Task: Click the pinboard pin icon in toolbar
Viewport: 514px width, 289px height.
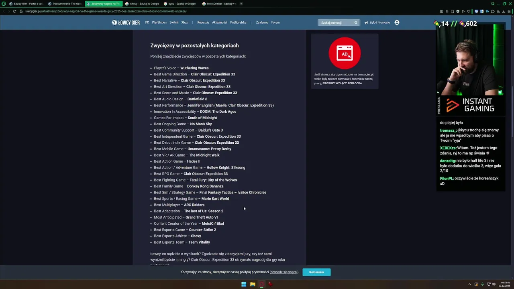Action: coord(447,11)
